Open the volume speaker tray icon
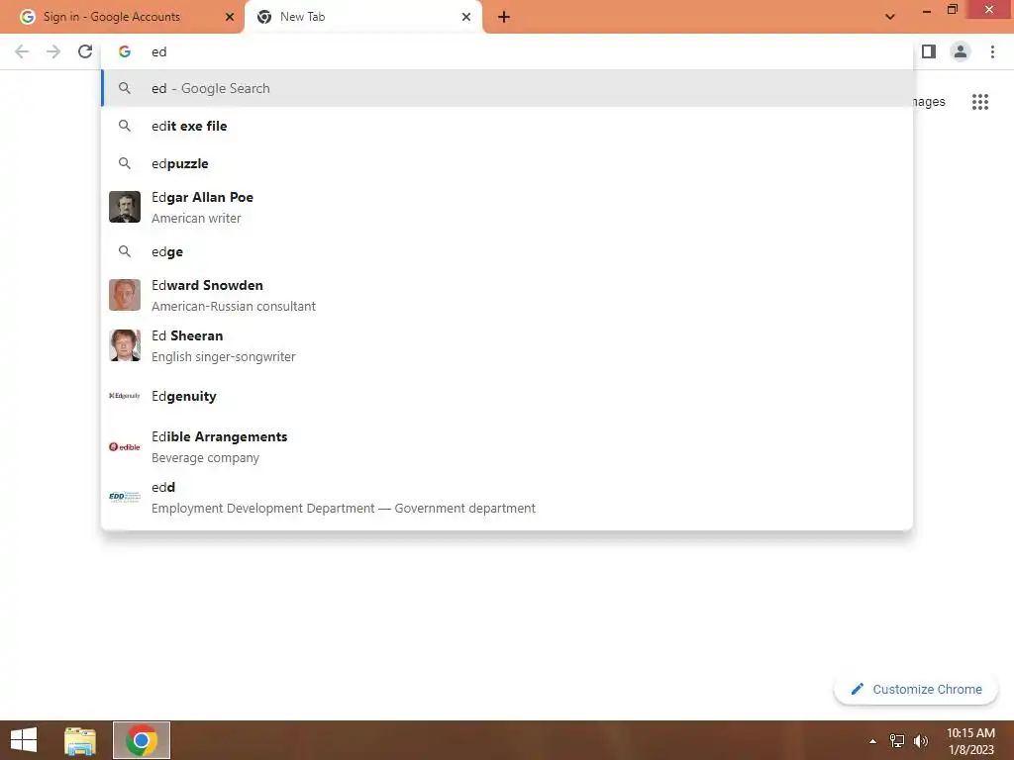 click(x=921, y=741)
